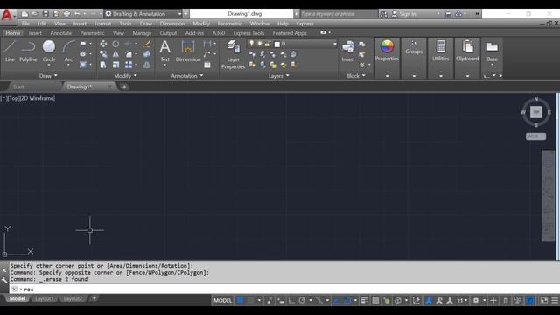Click the Explode tool icon
The width and height of the screenshot is (560, 315).
(x=147, y=54)
